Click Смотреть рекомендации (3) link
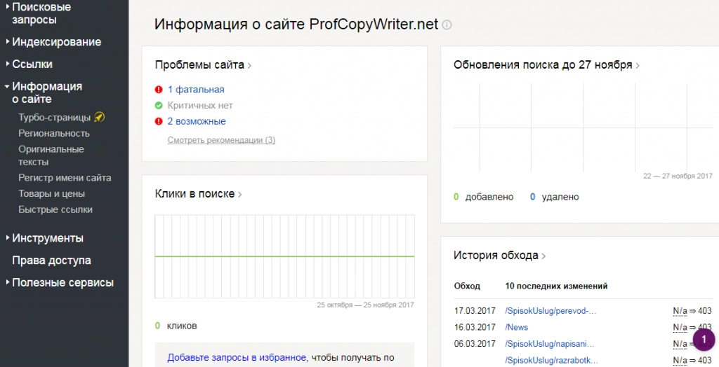Viewport: 719px width, 367px height. click(221, 140)
